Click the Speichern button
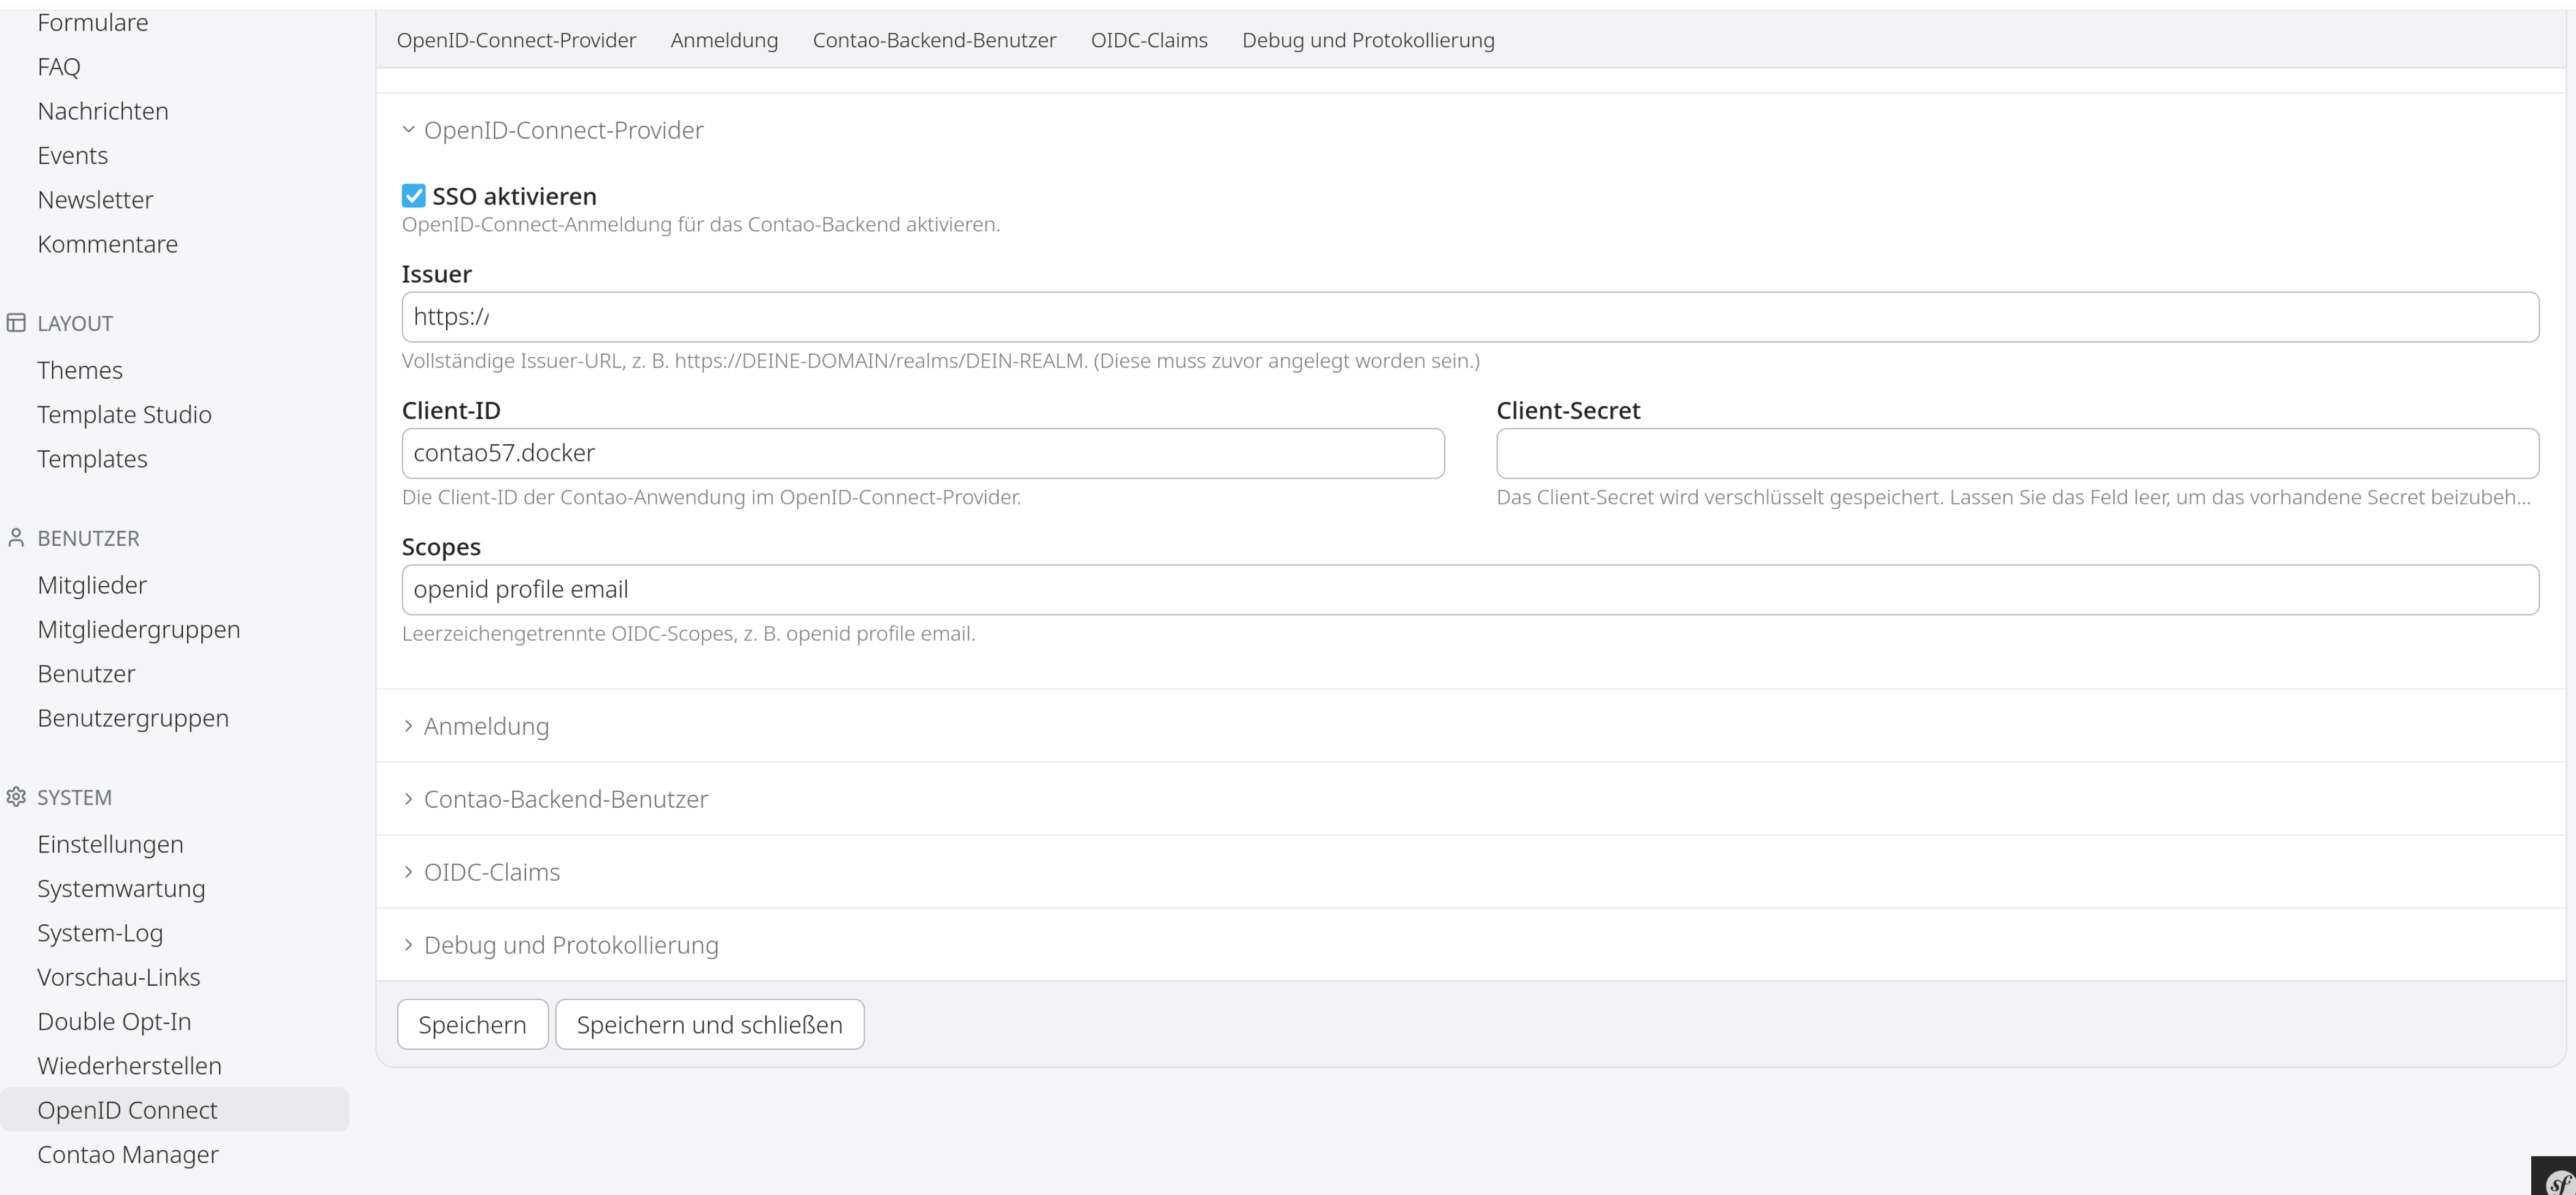Viewport: 2576px width, 1195px height. pos(473,1024)
